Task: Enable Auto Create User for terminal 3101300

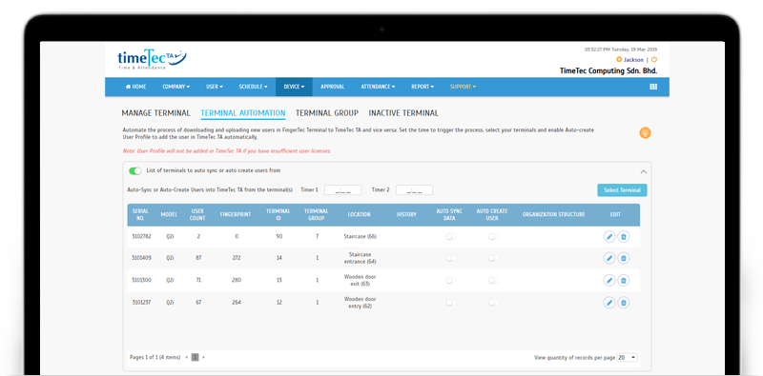Action: 494,280
